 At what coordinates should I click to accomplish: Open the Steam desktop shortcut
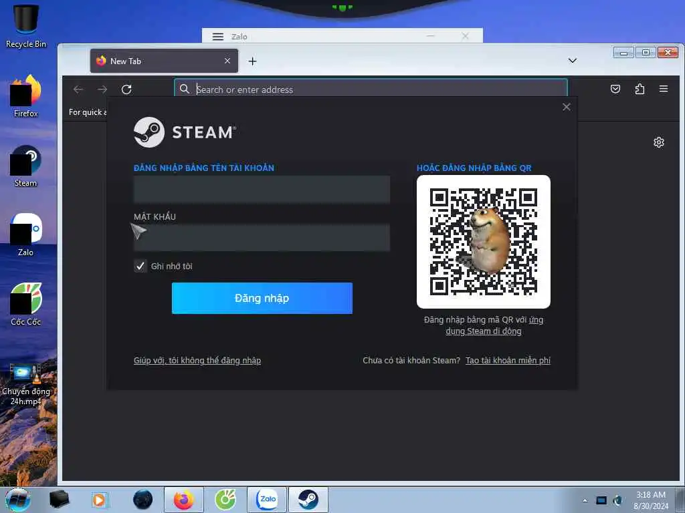[26, 166]
